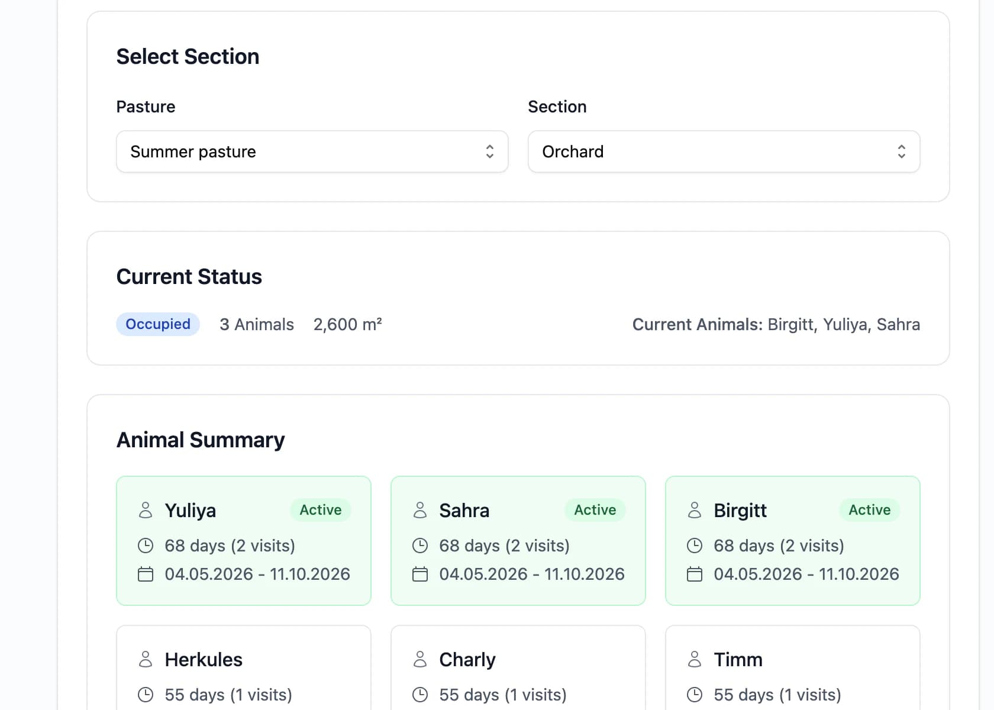The image size is (994, 710).
Task: Click the person icon beside Timm
Action: tap(695, 659)
